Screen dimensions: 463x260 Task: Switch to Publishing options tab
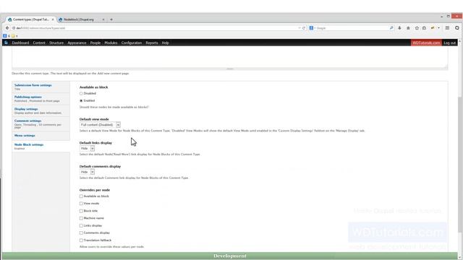41,99
